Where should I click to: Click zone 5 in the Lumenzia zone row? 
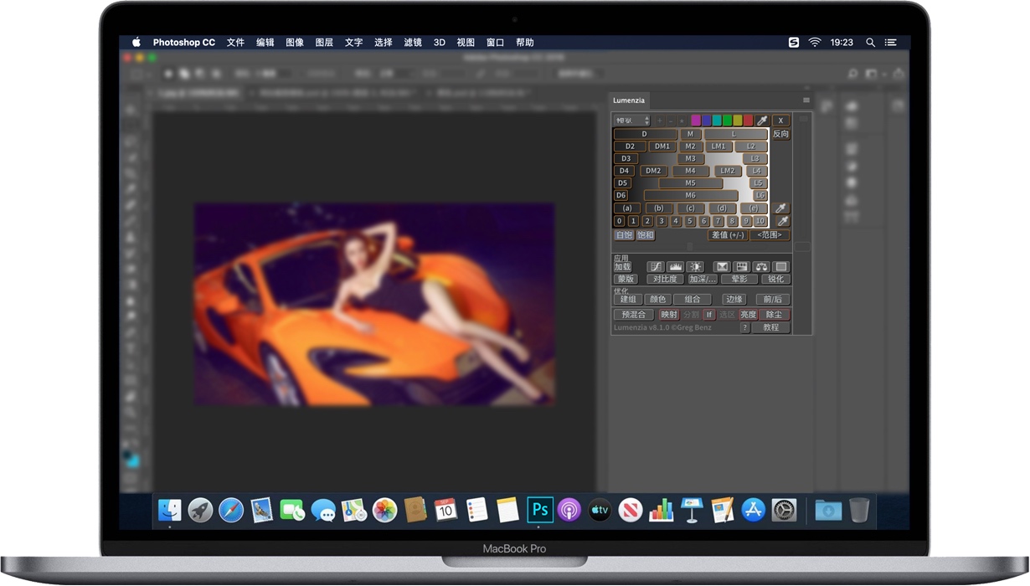pos(690,221)
